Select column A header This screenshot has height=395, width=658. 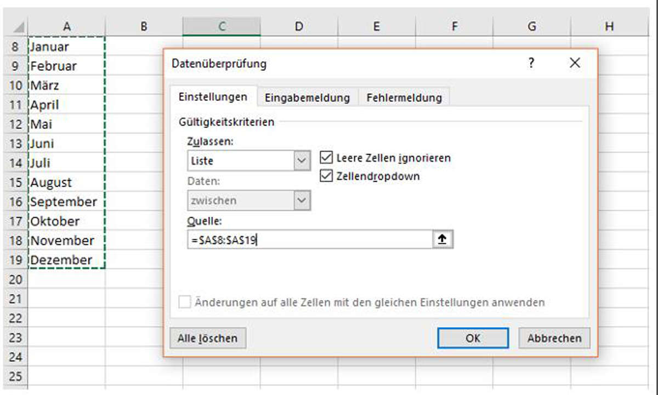click(66, 26)
